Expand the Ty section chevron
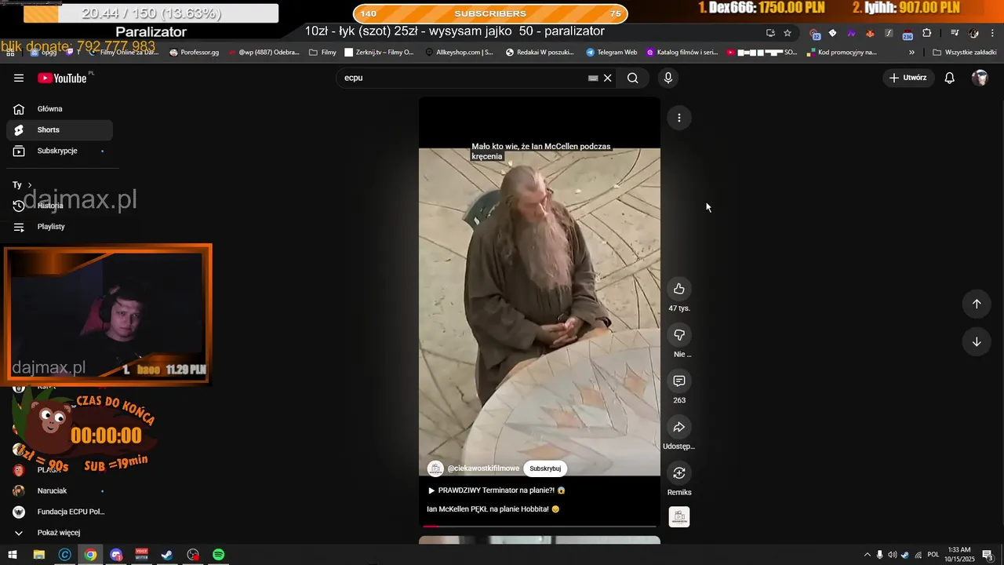Image resolution: width=1004 pixels, height=565 pixels. (30, 185)
